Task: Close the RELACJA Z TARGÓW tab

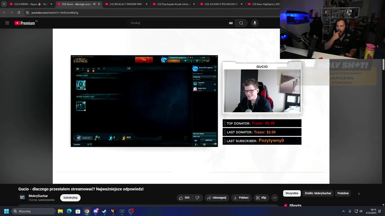Action: point(146,4)
